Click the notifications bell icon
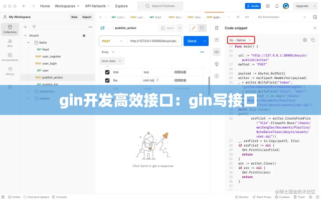321x200 pixels. (277, 6)
